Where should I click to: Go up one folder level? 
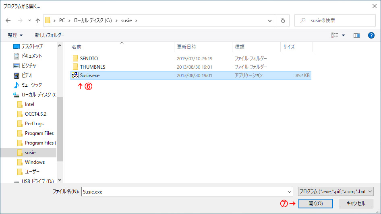(38, 20)
